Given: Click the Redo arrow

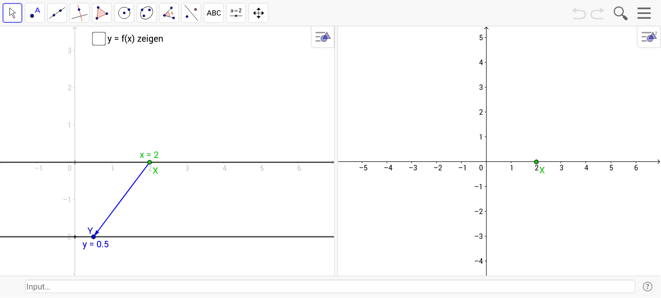Looking at the screenshot, I should tap(597, 13).
